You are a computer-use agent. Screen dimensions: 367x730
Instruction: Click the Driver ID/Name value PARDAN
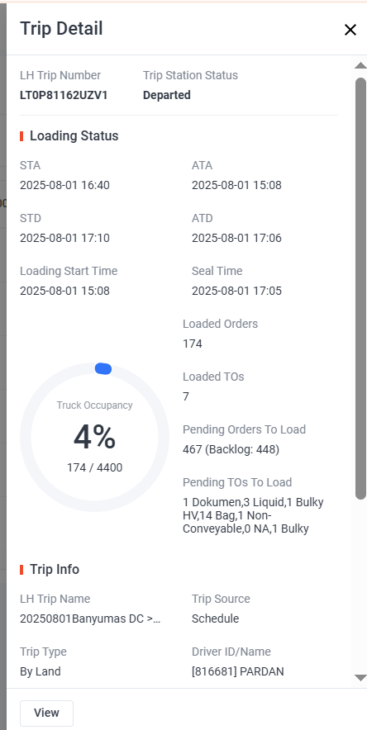click(x=238, y=671)
